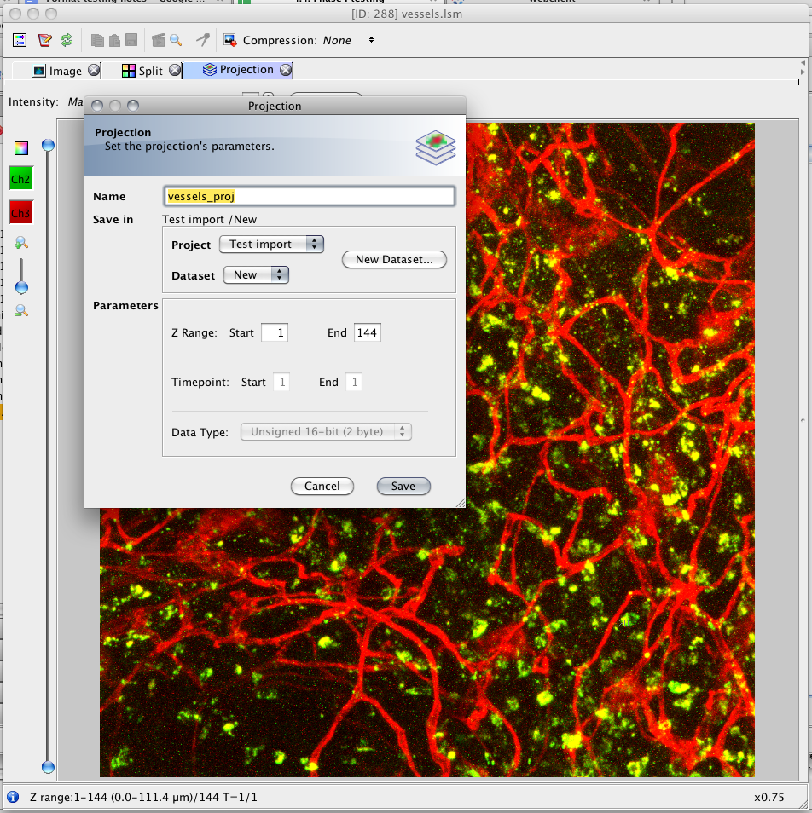Click the Name field containing vessels_proj
Image resolution: width=812 pixels, height=813 pixels.
310,196
